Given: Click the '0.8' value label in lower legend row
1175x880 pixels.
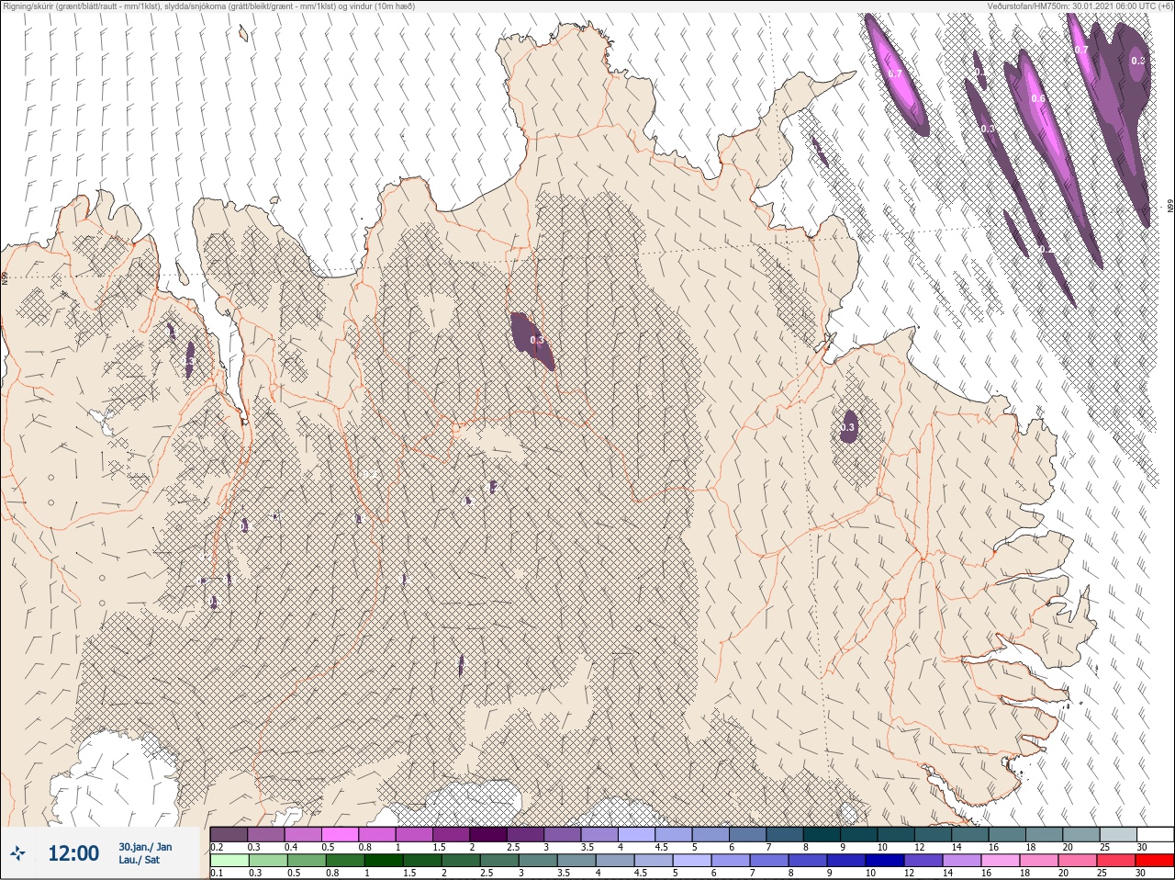Looking at the screenshot, I should (330, 873).
